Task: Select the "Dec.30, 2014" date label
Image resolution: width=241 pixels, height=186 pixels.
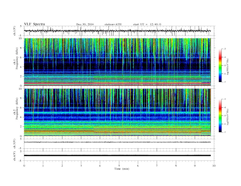Action: 85,24
